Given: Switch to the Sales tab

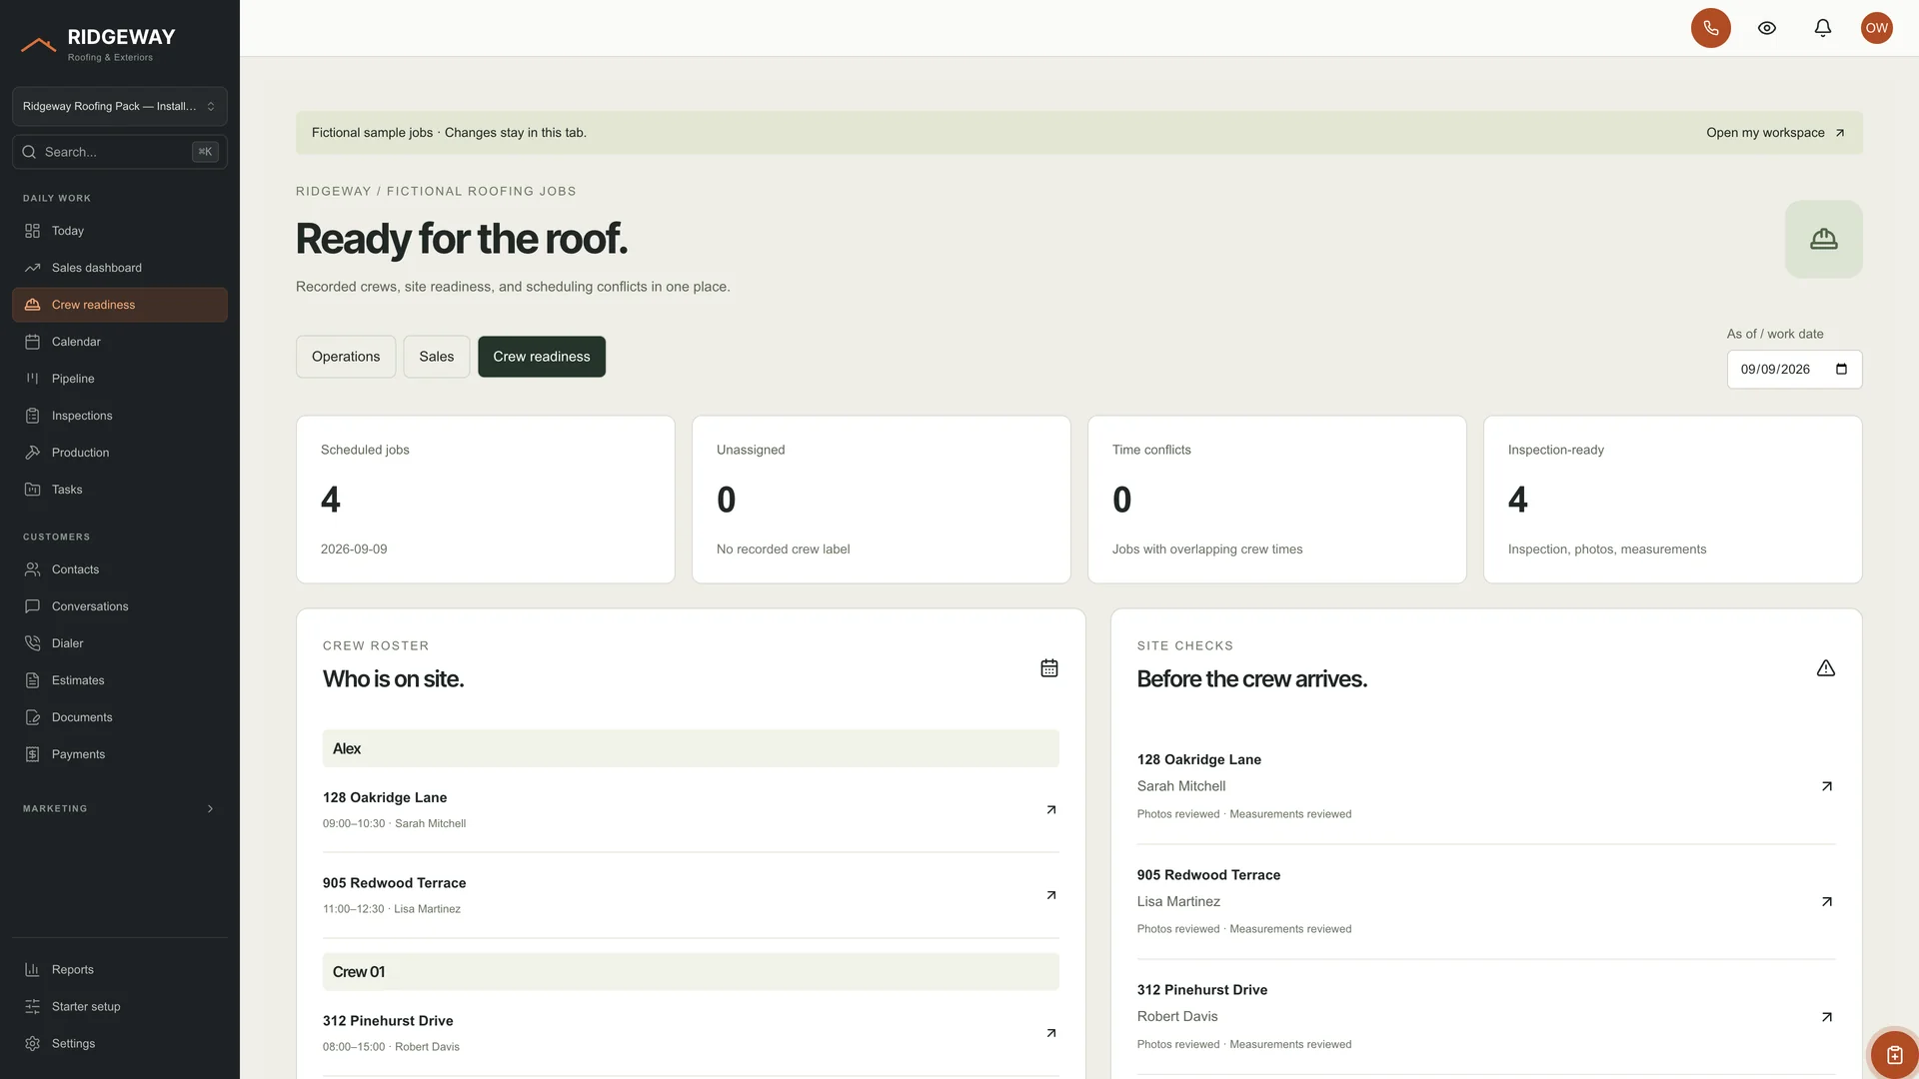Looking at the screenshot, I should [437, 357].
